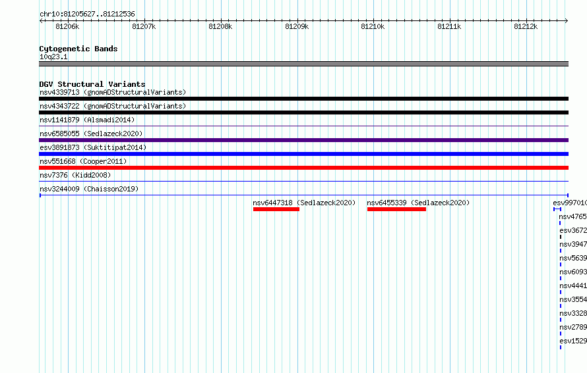The height and width of the screenshot is (373, 587).
Task: Open nsv1141879 (Alsmadi2014) variant label
Action: tap(87, 120)
